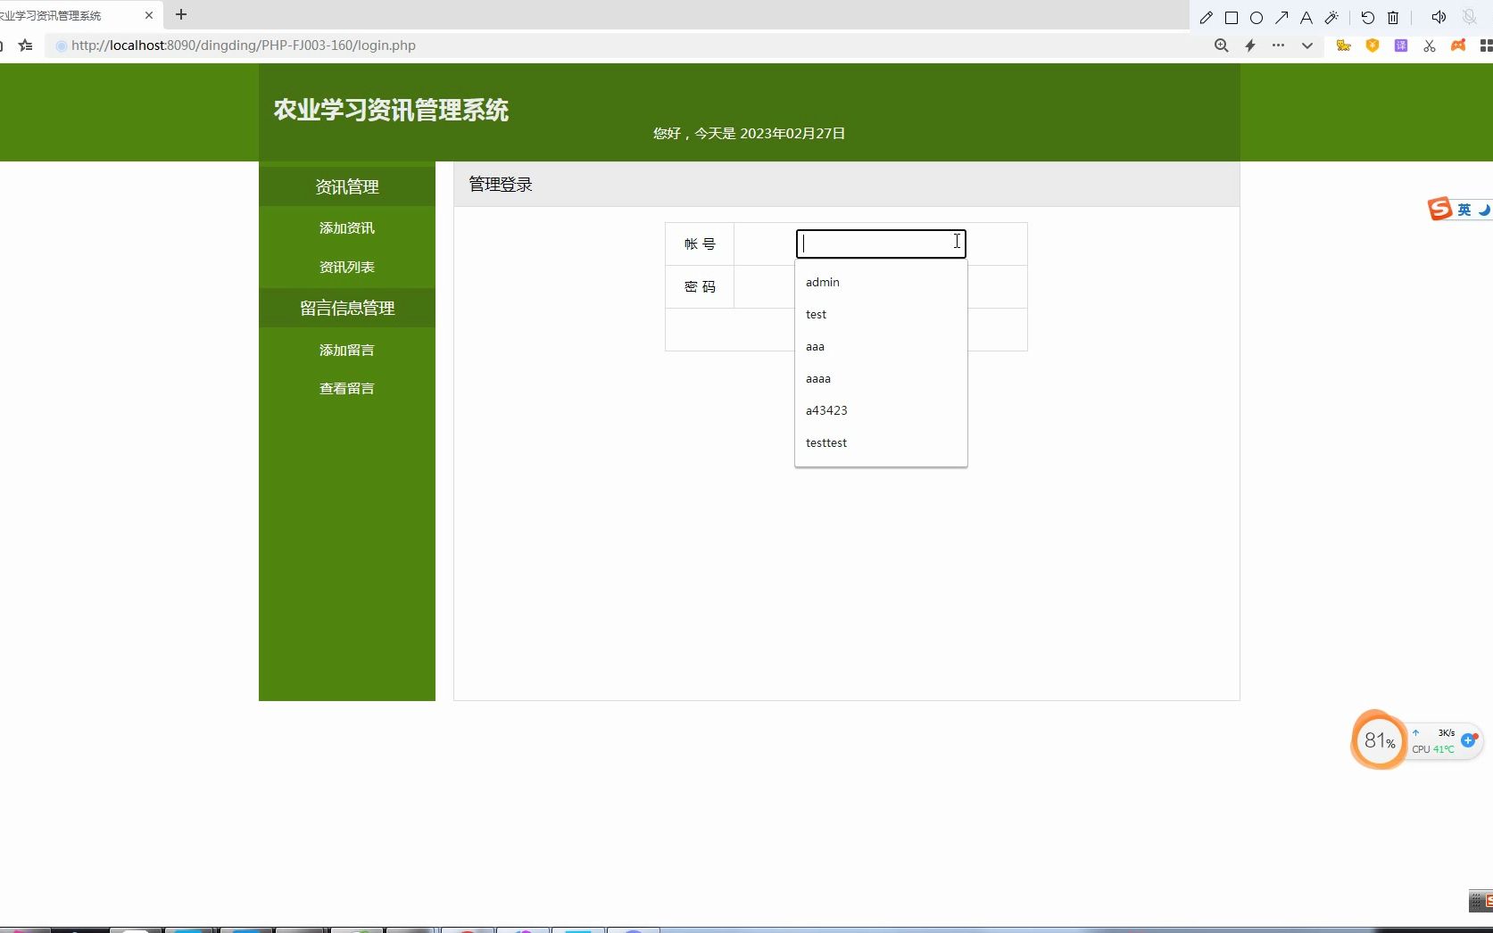Click the screenshot scissors extension icon
The image size is (1493, 933).
click(x=1429, y=45)
